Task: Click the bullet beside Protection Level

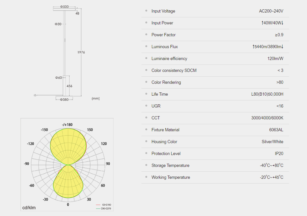Action: tap(146, 153)
